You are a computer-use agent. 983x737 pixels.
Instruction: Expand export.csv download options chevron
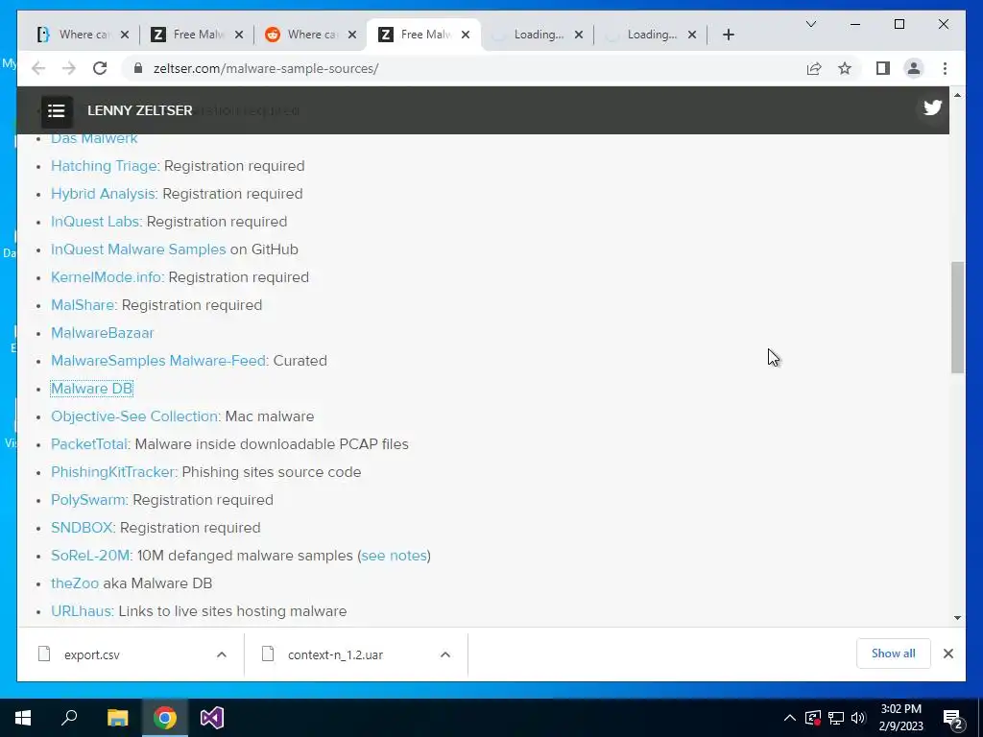(222, 654)
